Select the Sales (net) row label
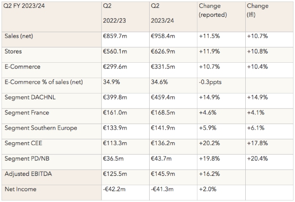 (x=19, y=36)
